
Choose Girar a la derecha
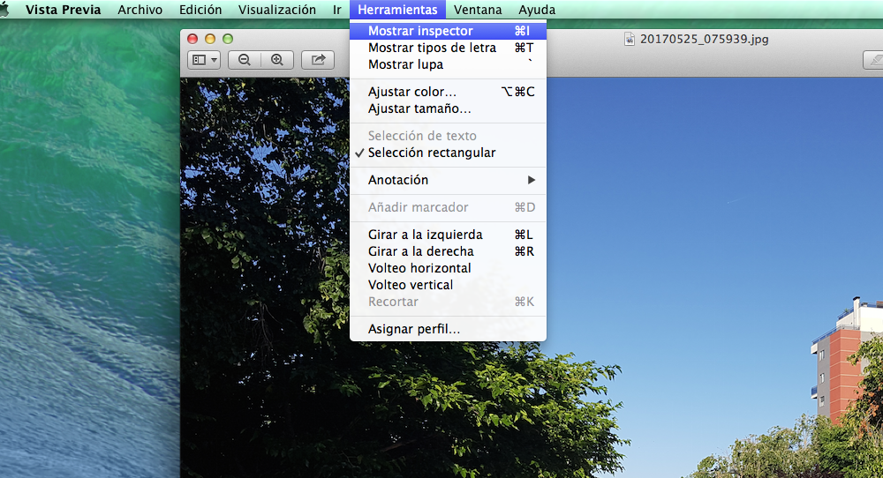[x=420, y=251]
